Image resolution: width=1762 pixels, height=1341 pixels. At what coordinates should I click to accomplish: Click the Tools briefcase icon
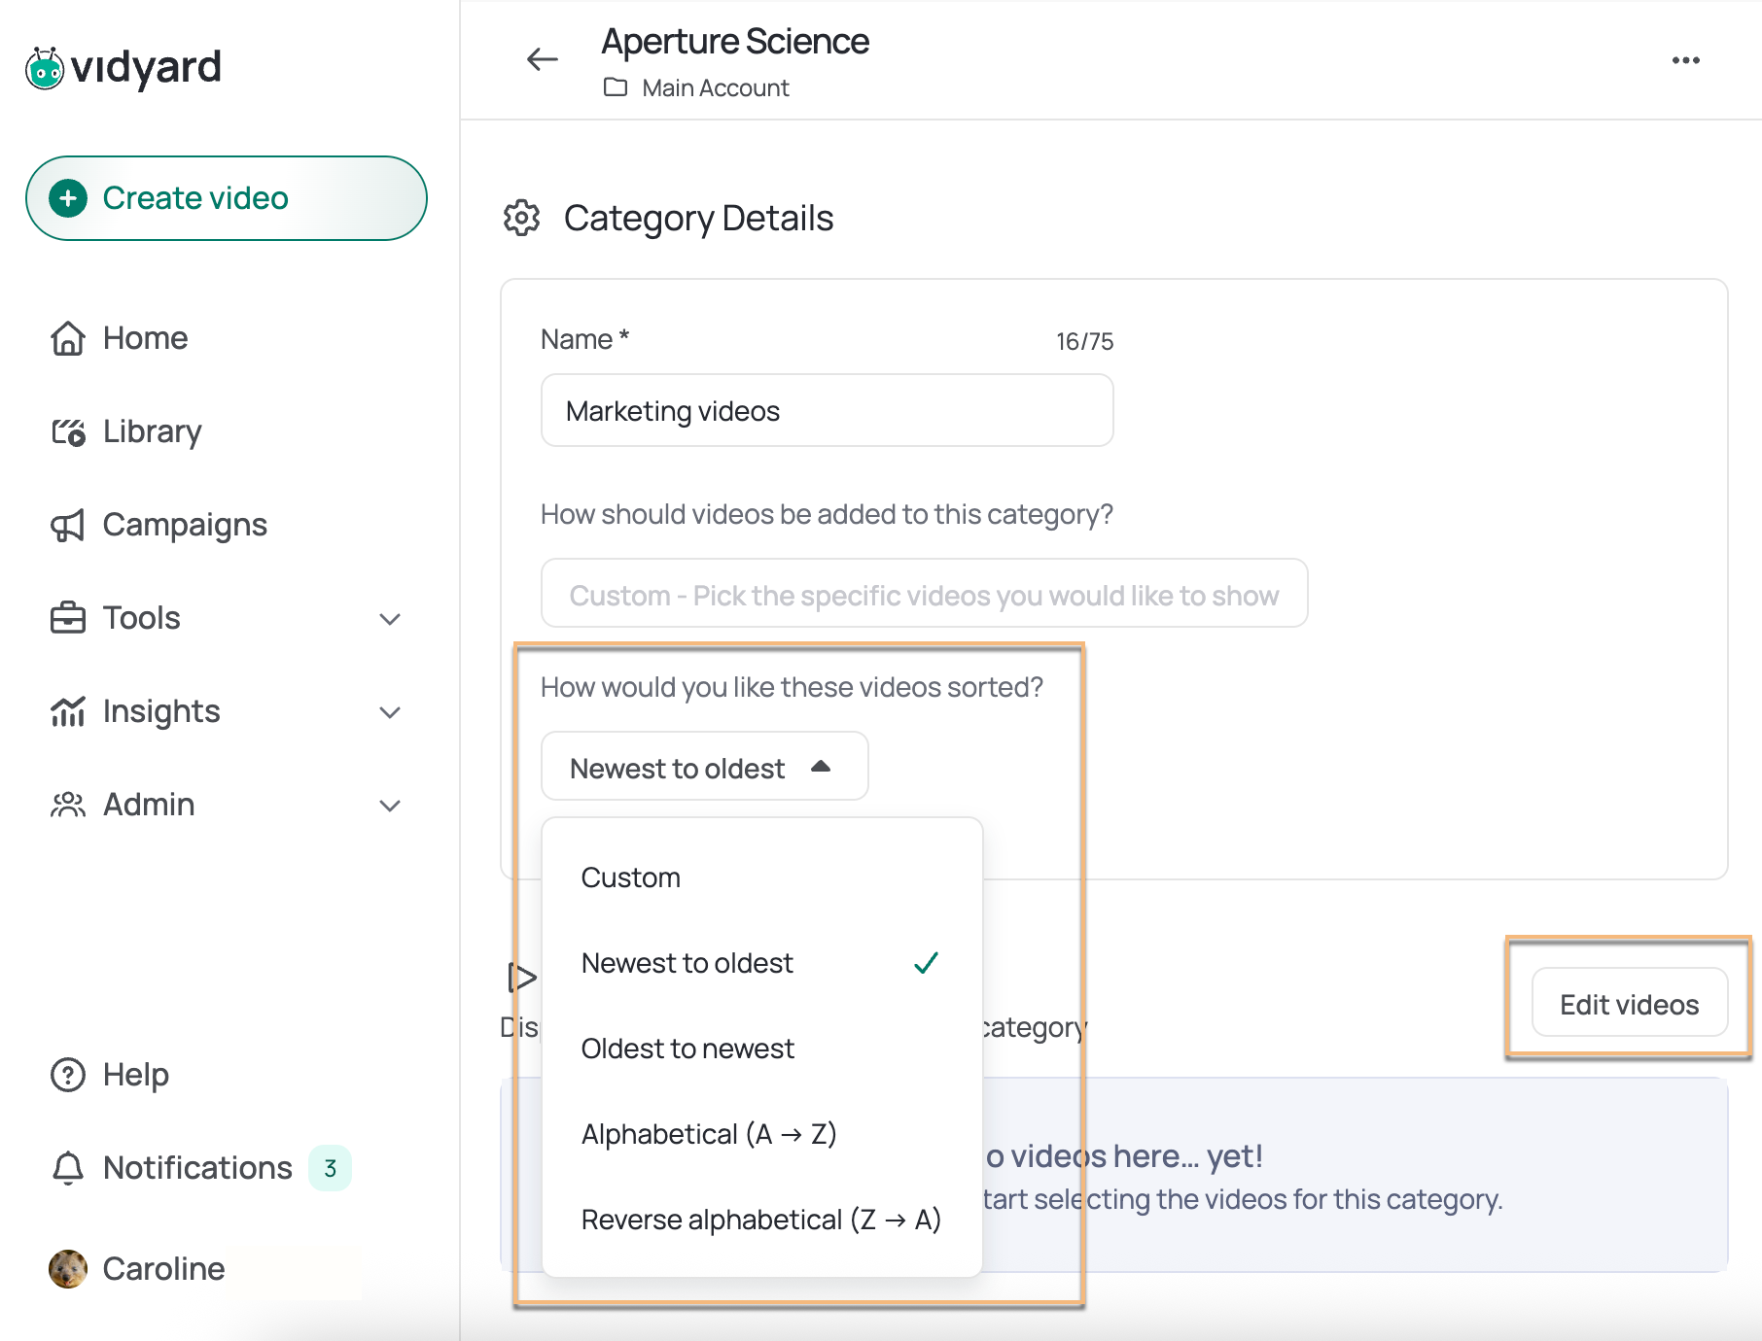(x=68, y=618)
